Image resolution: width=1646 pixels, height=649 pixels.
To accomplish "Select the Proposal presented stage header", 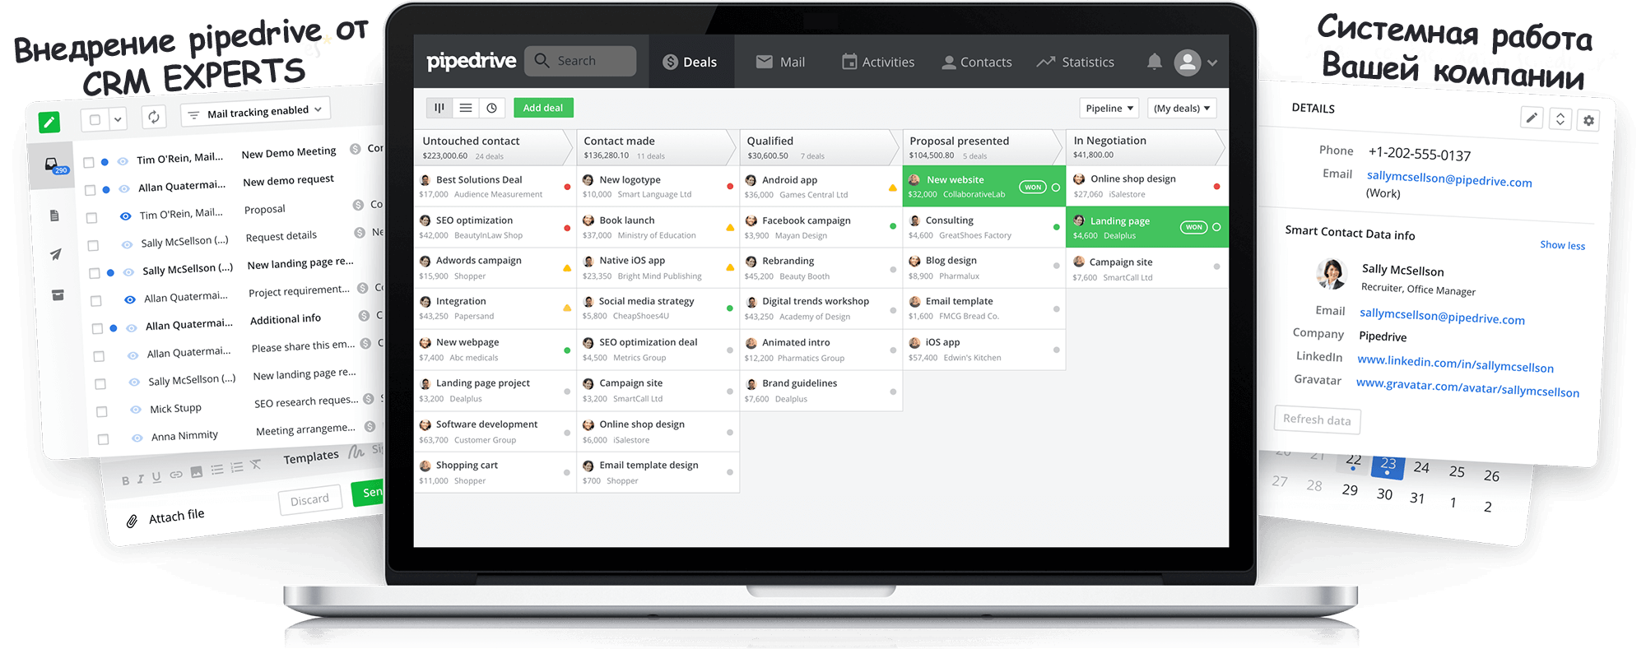I will tap(983, 147).
